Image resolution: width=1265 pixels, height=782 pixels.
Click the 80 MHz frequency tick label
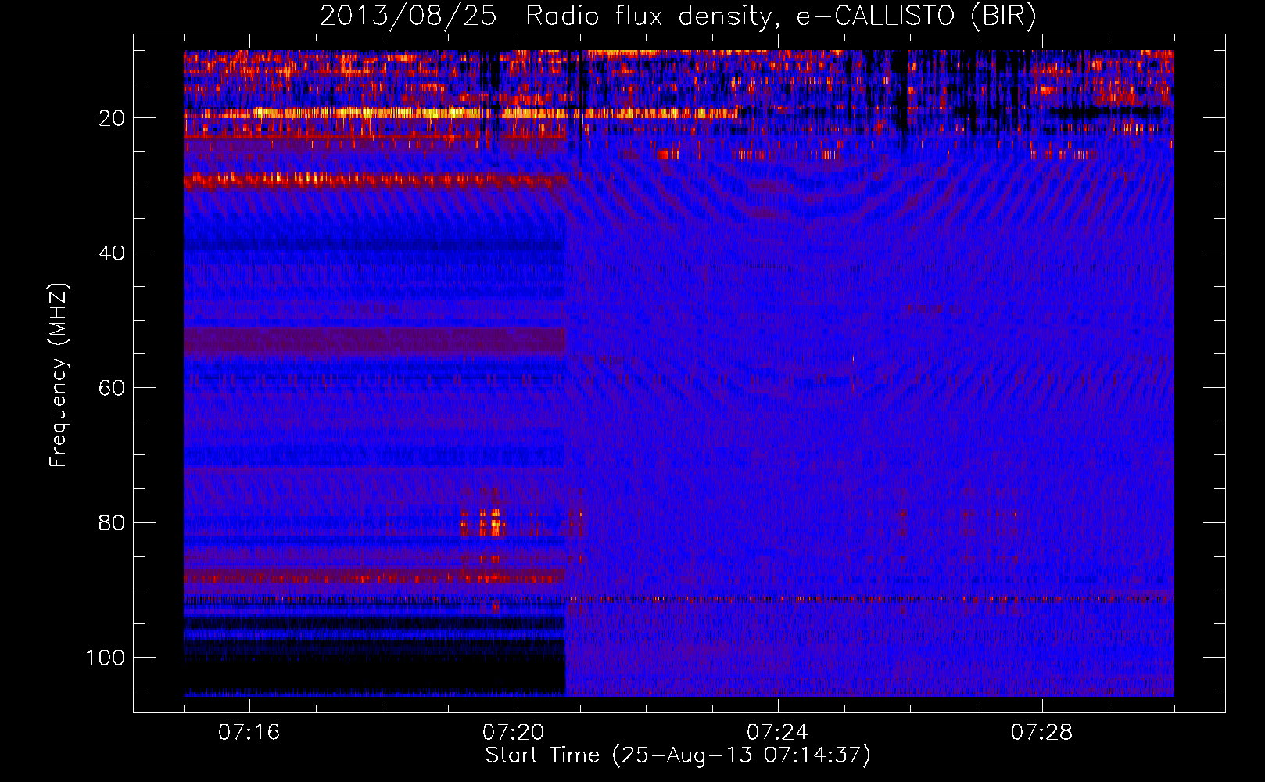(x=112, y=523)
